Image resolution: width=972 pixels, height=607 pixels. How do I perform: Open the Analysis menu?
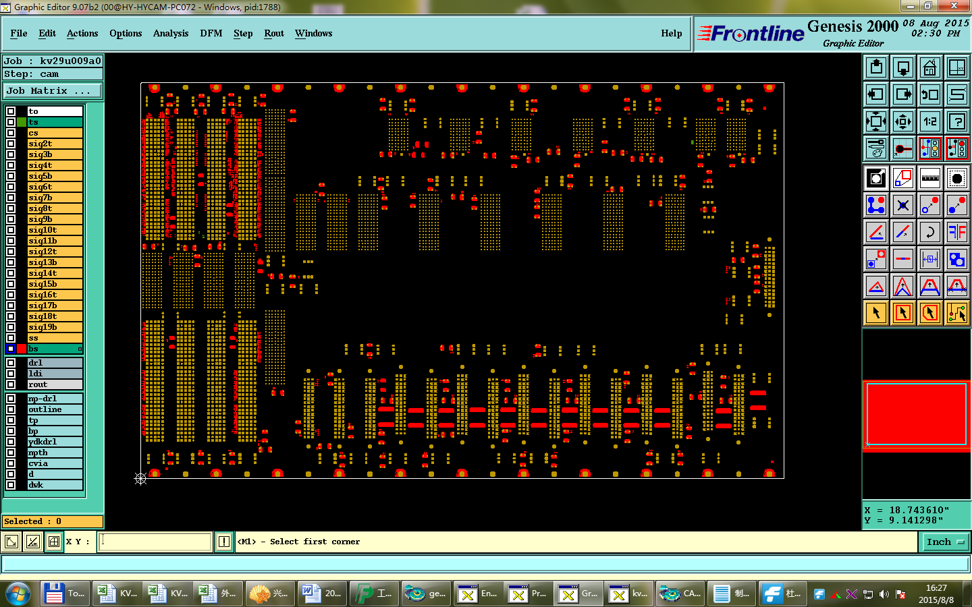[x=171, y=33]
